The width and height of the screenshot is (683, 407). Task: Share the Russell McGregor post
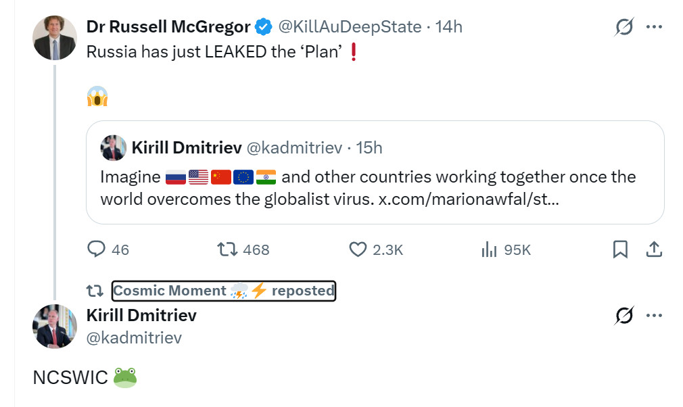click(x=653, y=249)
